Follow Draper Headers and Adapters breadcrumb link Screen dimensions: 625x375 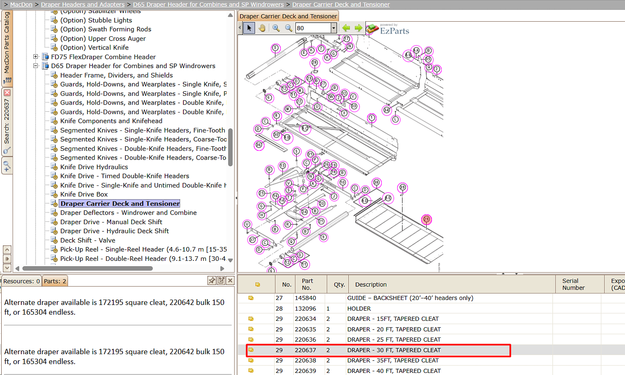click(x=82, y=5)
